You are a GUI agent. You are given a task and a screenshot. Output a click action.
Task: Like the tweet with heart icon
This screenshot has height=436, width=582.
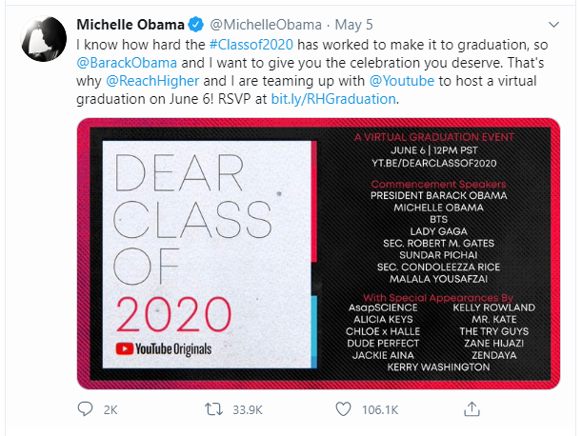(x=341, y=410)
